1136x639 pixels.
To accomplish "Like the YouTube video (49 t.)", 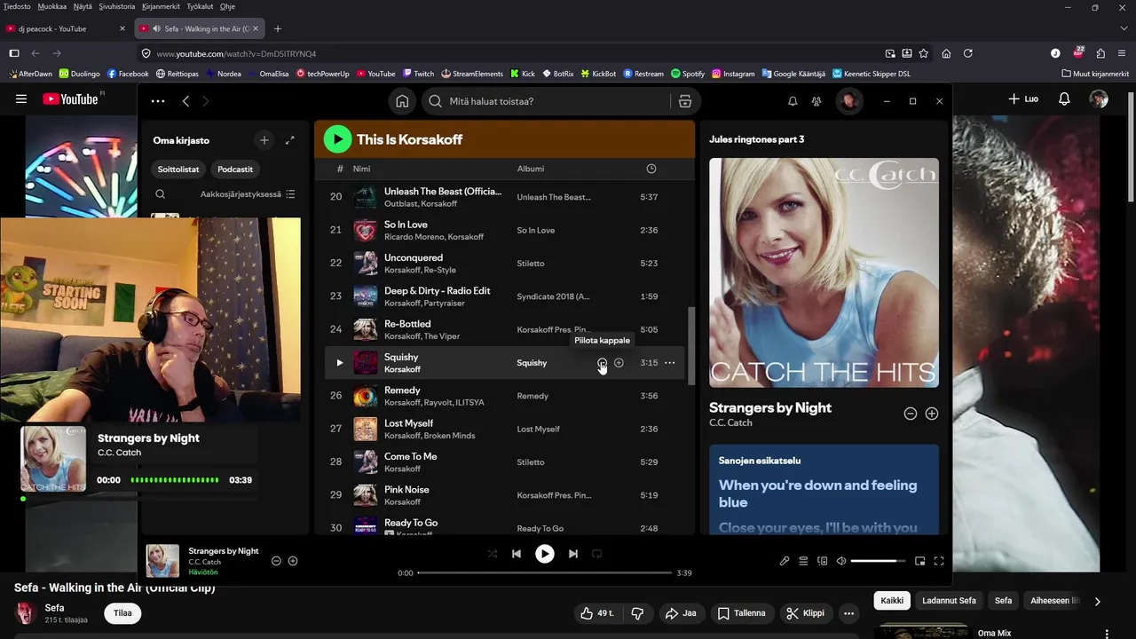I will [598, 613].
